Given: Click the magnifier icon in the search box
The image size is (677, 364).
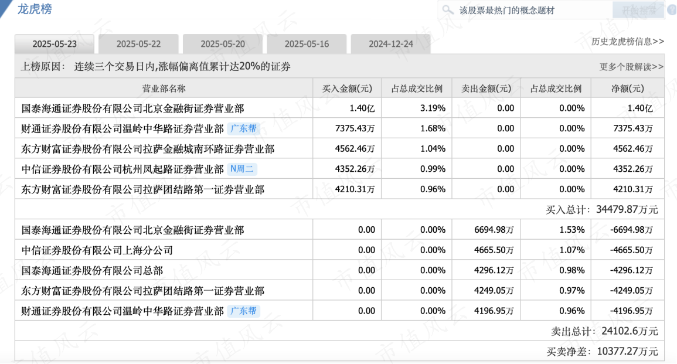Looking at the screenshot, I should point(448,10).
